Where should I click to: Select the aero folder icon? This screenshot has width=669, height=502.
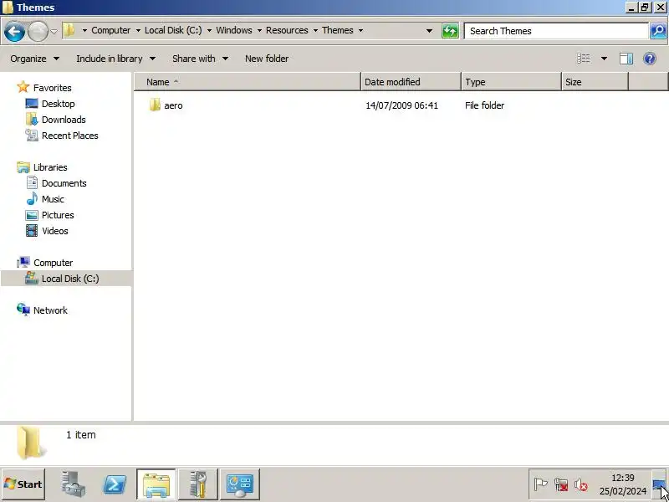155,105
